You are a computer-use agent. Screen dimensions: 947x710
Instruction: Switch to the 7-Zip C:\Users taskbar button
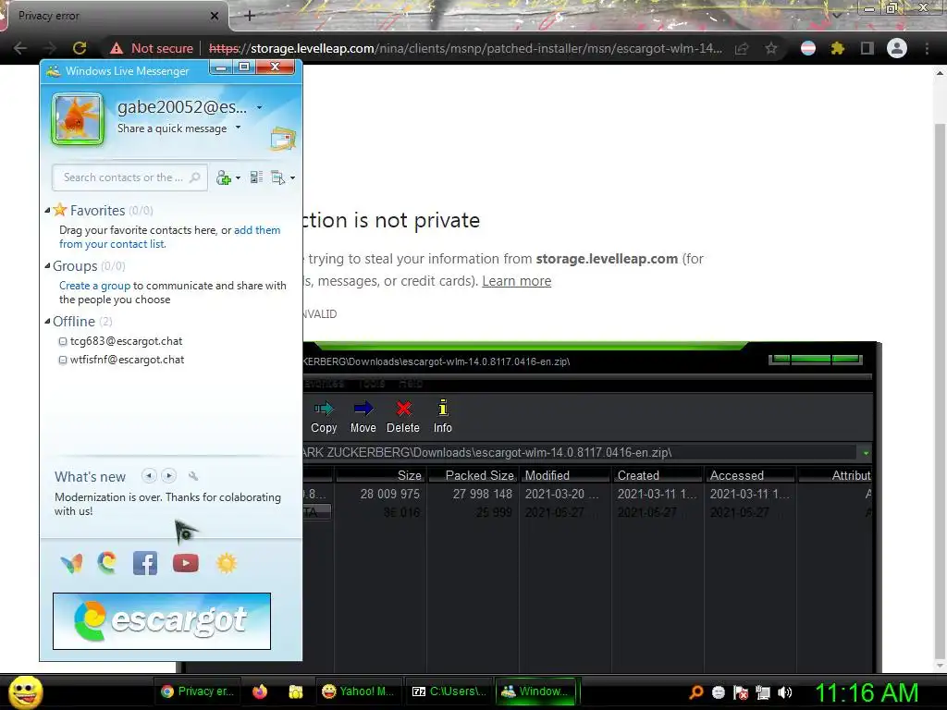point(449,692)
